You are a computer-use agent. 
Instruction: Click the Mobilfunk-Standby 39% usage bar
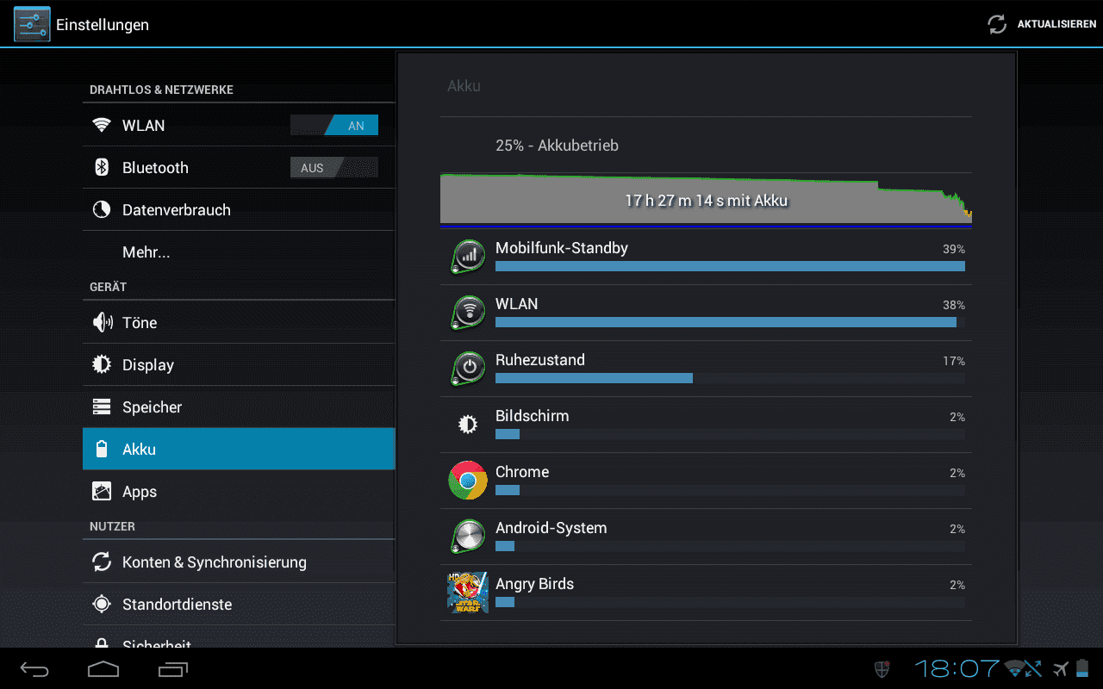(x=730, y=266)
